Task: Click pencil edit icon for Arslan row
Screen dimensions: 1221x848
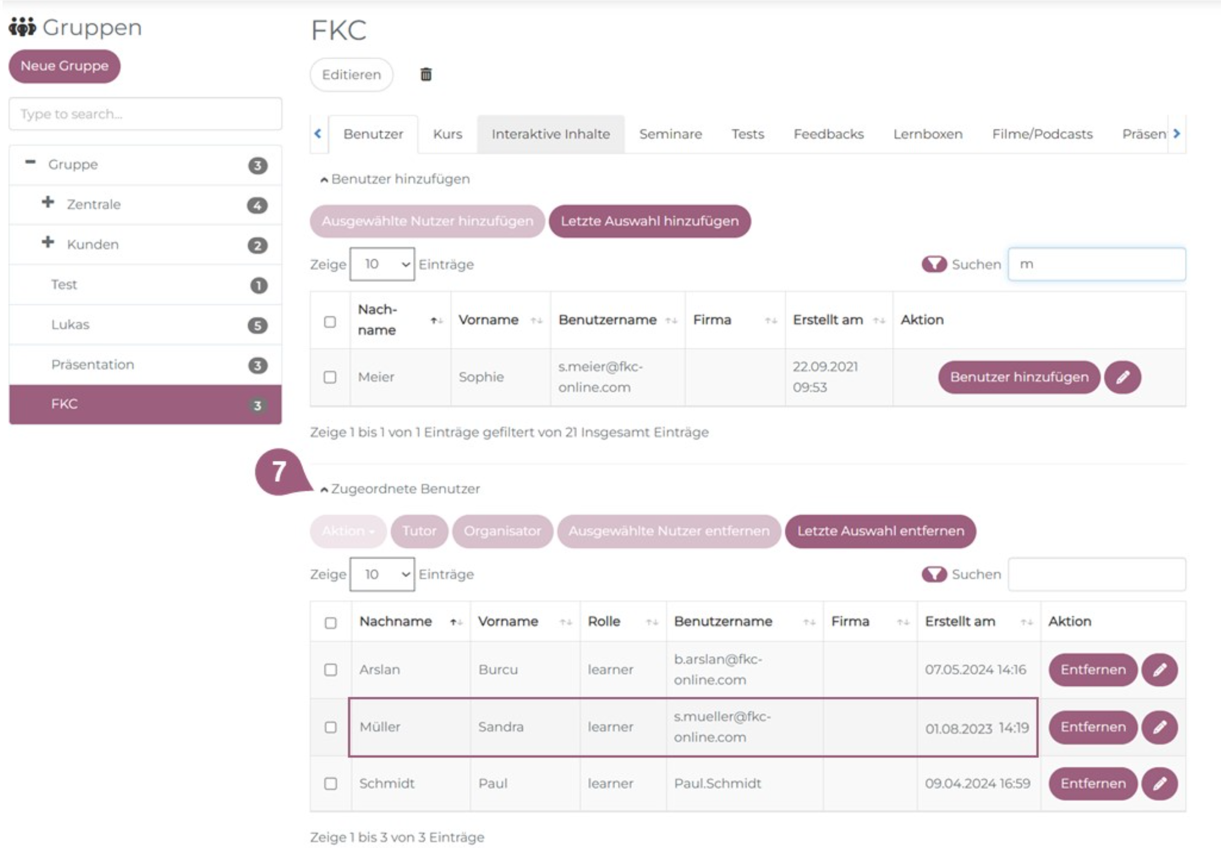Action: click(1159, 670)
